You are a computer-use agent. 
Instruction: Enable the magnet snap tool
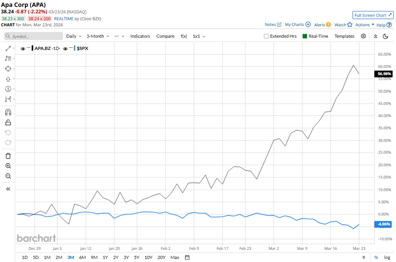click(8, 112)
